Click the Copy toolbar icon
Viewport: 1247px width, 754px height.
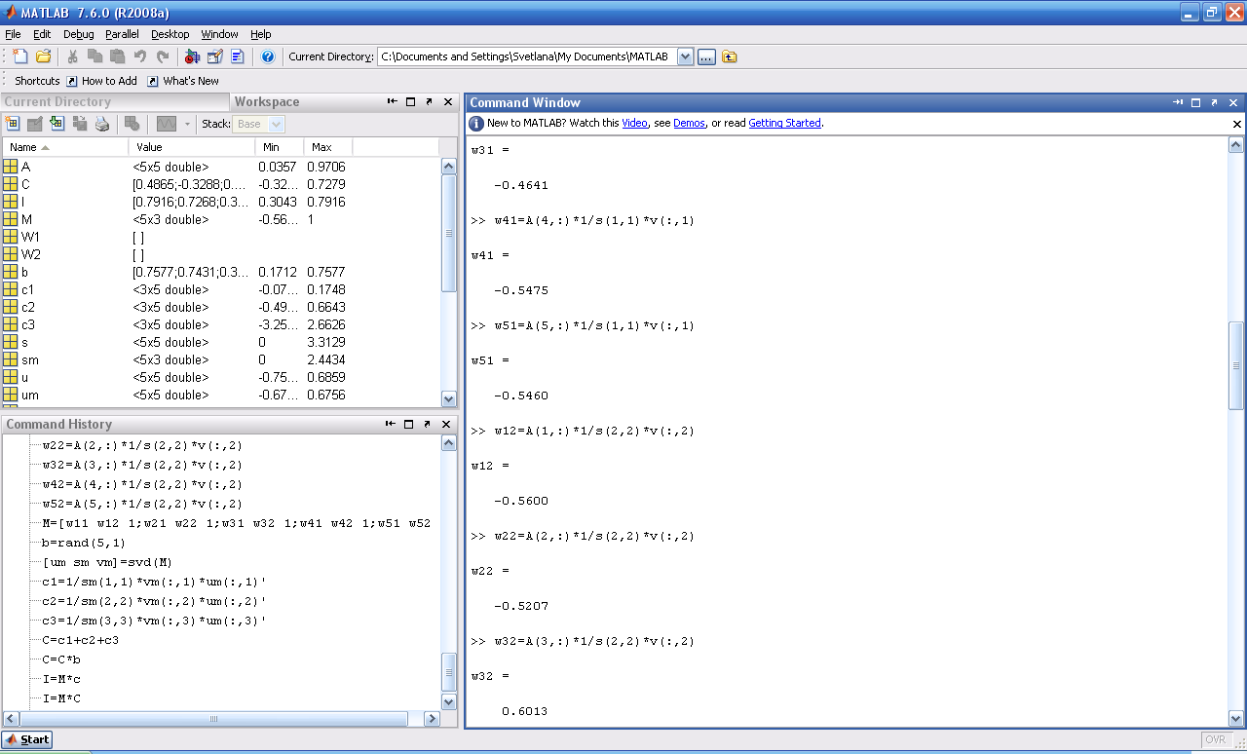(94, 57)
